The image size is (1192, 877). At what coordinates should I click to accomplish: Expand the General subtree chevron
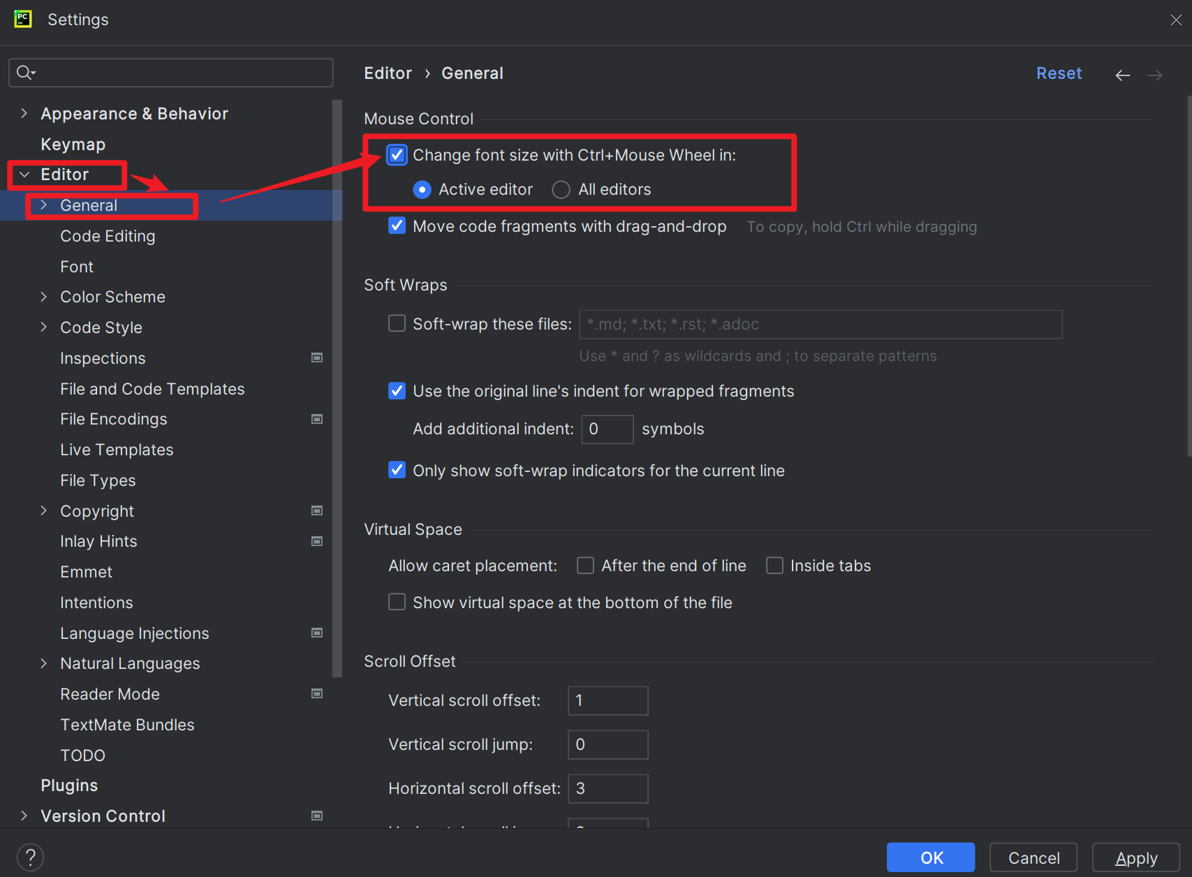(44, 205)
